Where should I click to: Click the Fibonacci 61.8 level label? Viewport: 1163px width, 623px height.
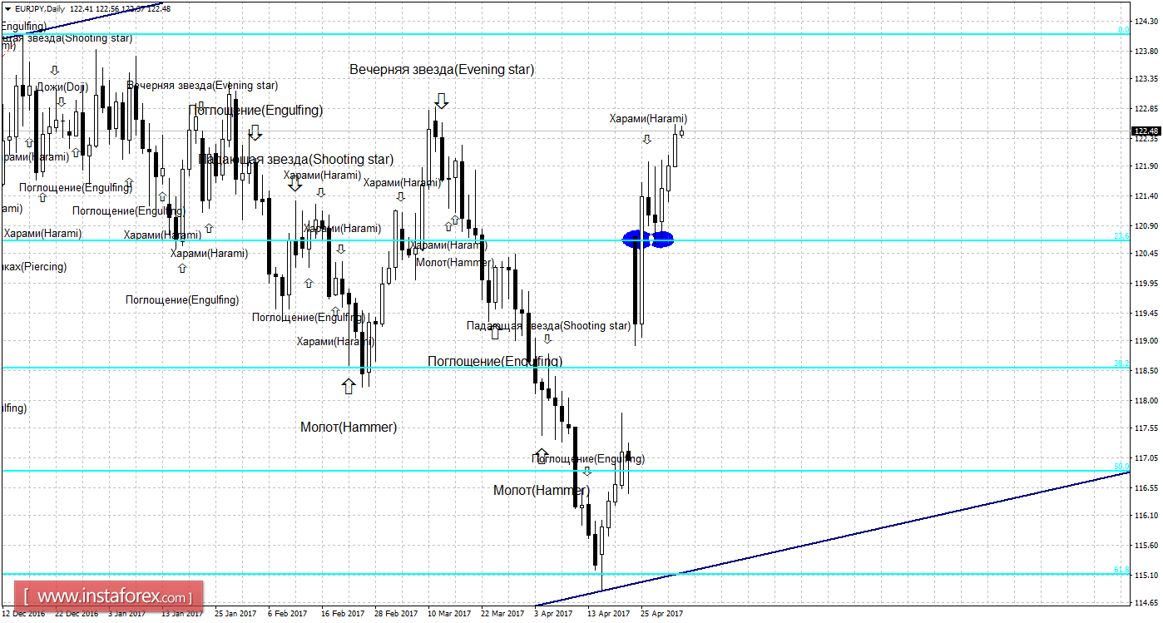point(1121,570)
